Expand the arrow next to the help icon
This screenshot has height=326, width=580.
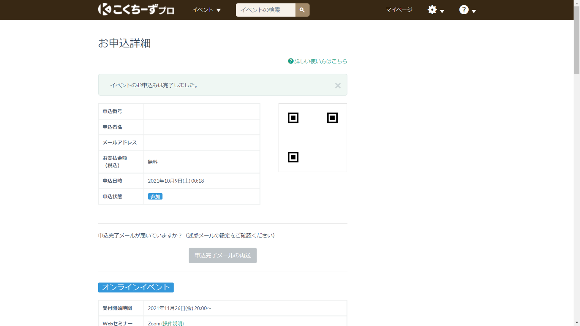click(474, 11)
